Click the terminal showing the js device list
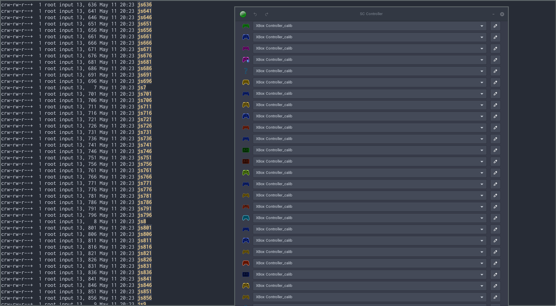556x306 pixels. click(116, 145)
